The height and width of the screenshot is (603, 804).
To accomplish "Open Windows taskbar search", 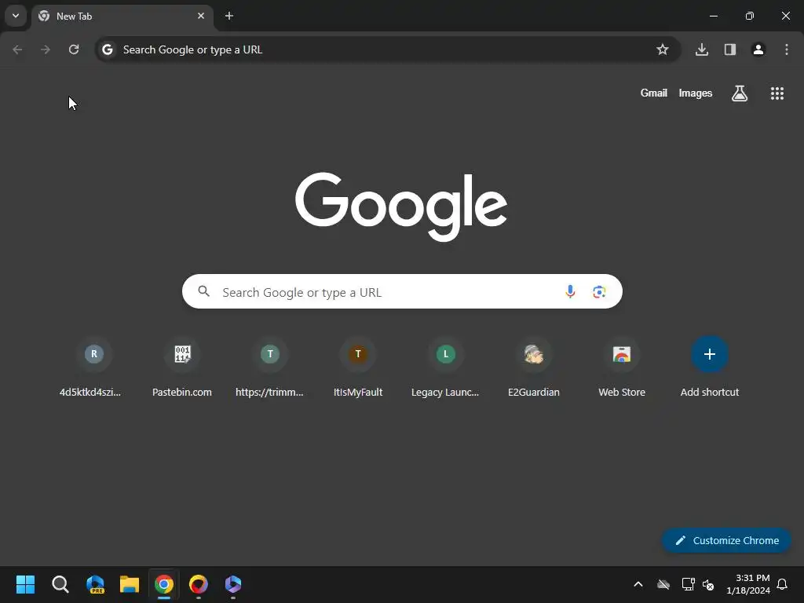I will click(60, 584).
